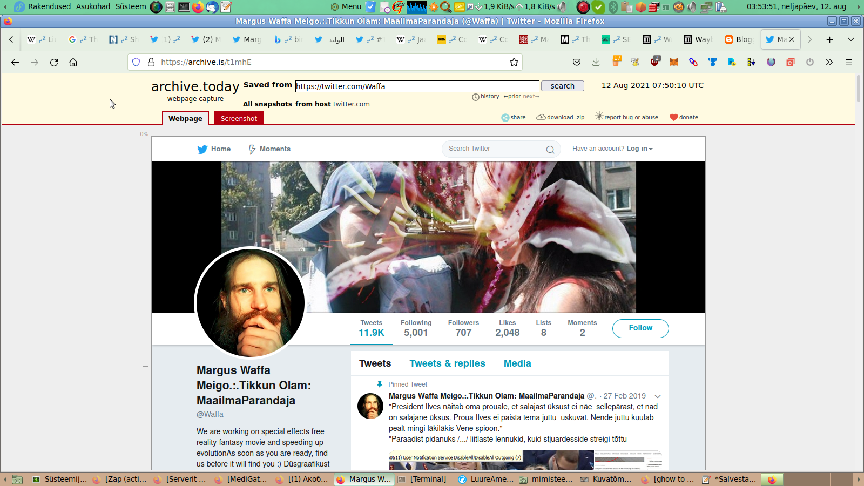The height and width of the screenshot is (486, 864).
Task: Open Twitter Moments
Action: tap(269, 149)
